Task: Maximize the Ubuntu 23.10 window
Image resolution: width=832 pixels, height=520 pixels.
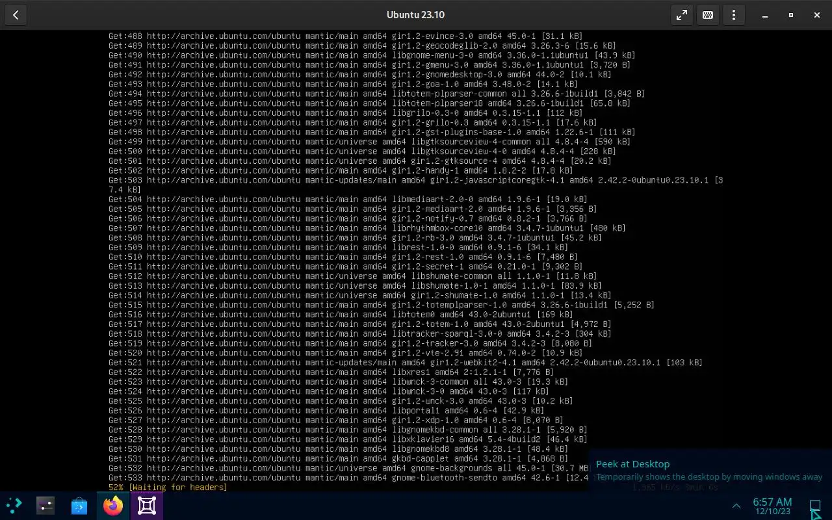Action: pyautogui.click(x=791, y=15)
